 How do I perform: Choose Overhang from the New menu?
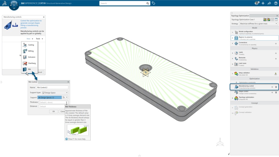tap(29, 63)
